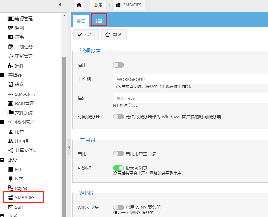Click the sidebar scrollbar up arrow
Viewport: 268px width, 217px height.
pyautogui.click(x=64, y=16)
